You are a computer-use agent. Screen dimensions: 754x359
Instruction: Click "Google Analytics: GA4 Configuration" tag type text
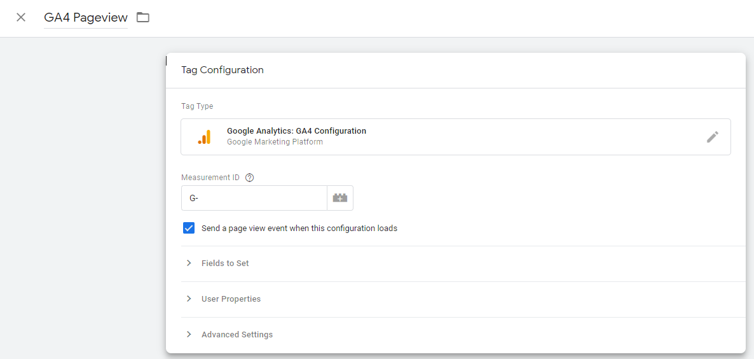296,131
